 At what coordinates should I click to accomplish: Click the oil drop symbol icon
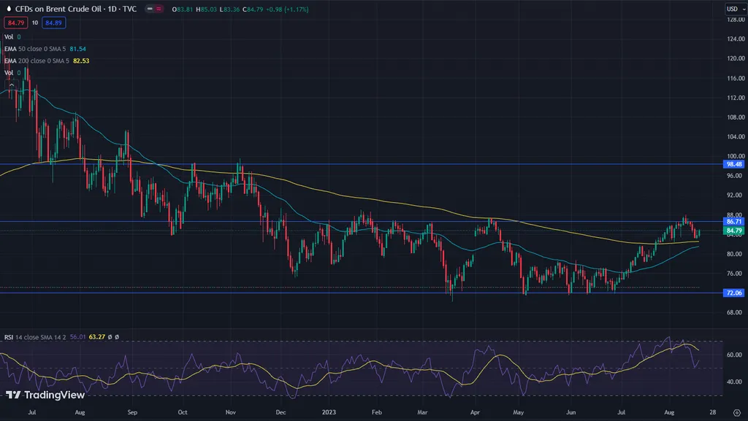pos(8,8)
